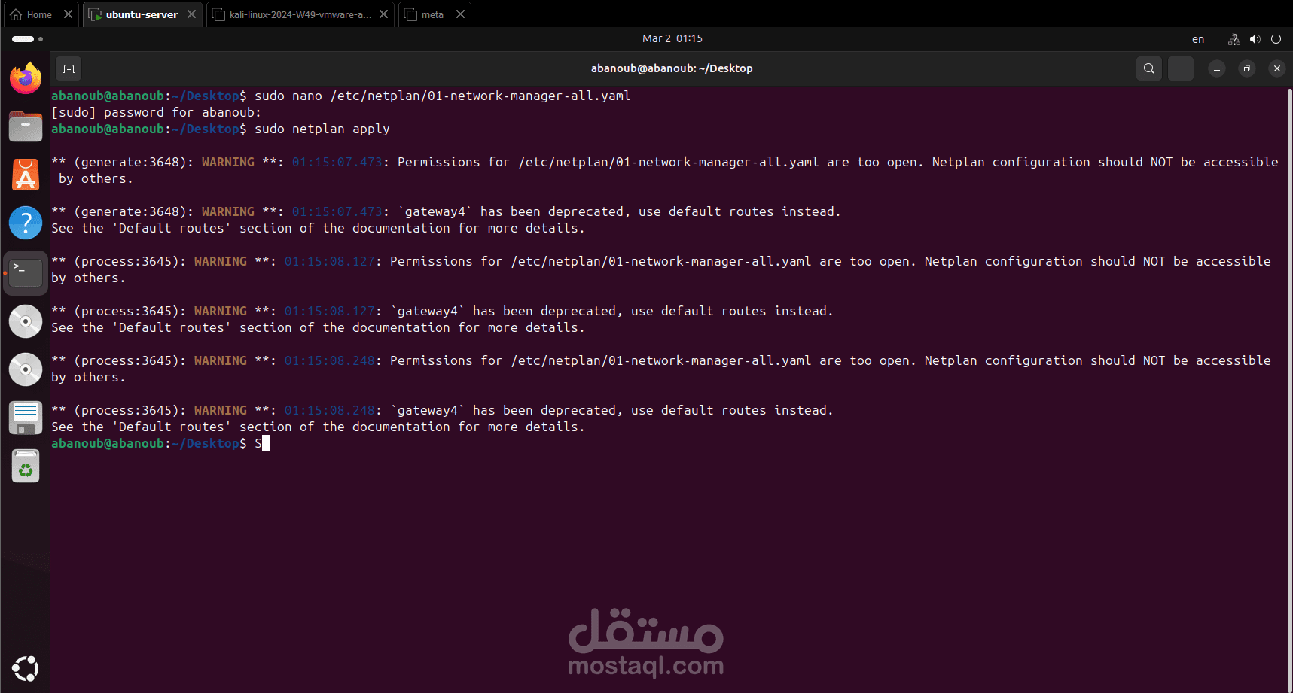This screenshot has height=693, width=1293.
Task: Open new terminal tab button
Action: coord(69,68)
